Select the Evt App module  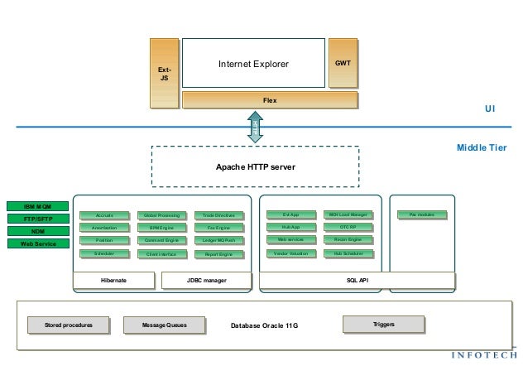[291, 214]
